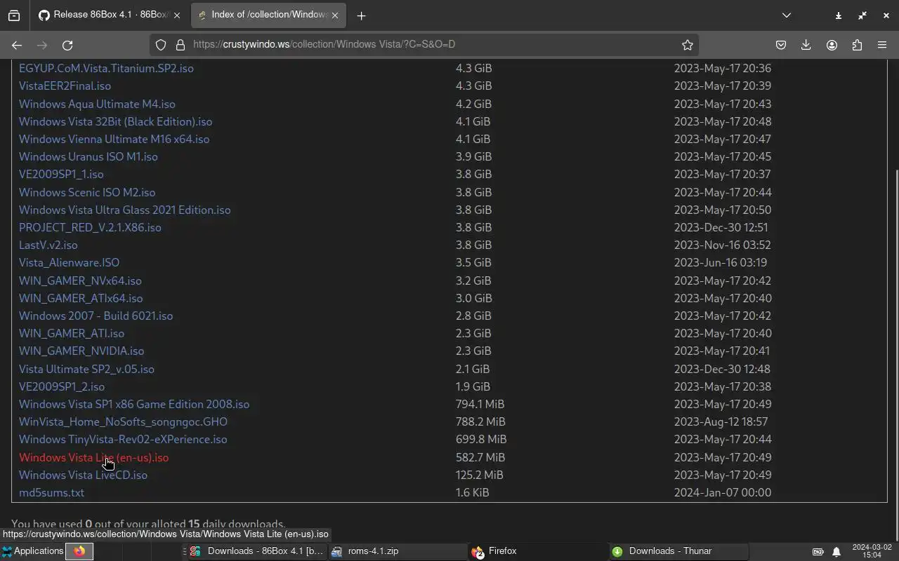Open Firefox account menu

[x=832, y=45]
